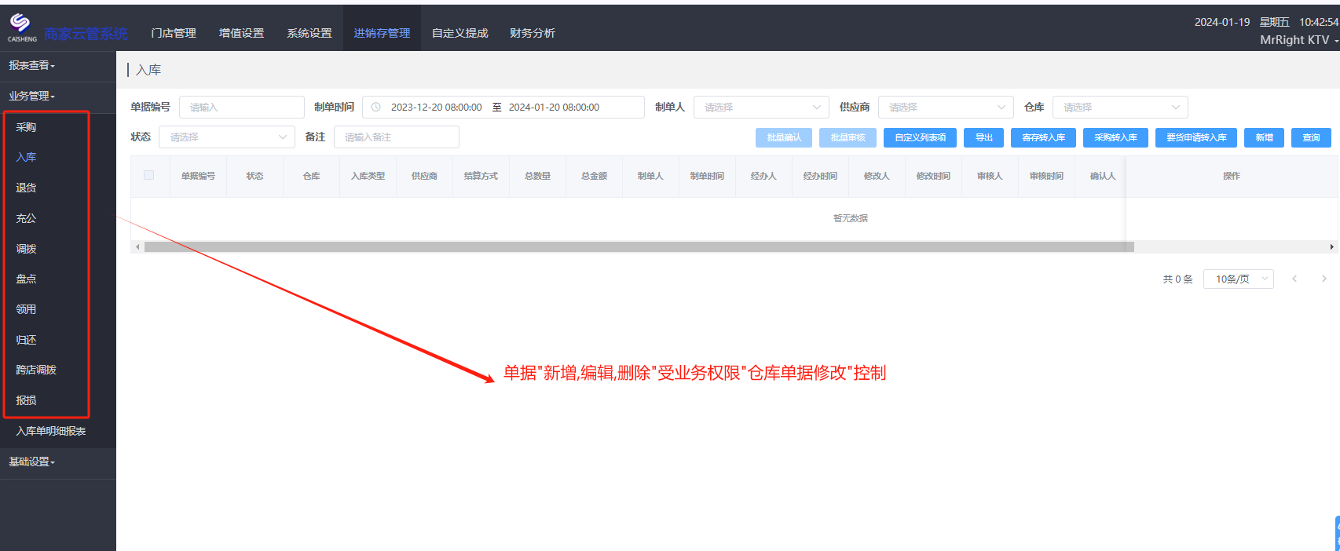The image size is (1340, 551).
Task: Click the scrollbar right arrow
Action: [1331, 246]
